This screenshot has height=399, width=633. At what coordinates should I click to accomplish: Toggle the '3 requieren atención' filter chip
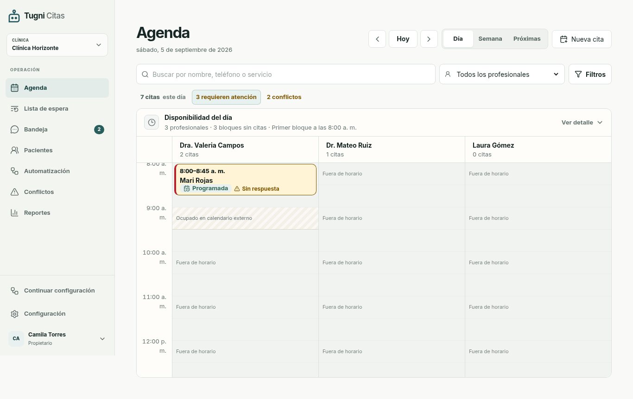pos(226,97)
